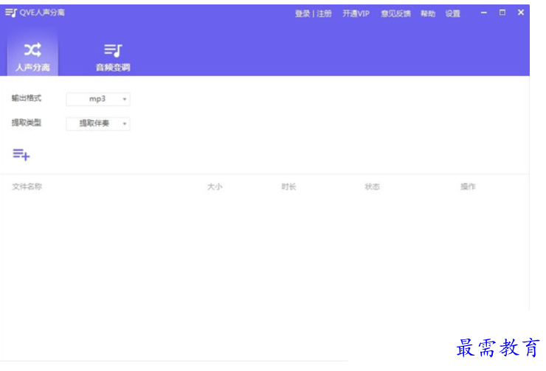Open the 输出格式 mp3 dropdown
546x371 pixels.
pyautogui.click(x=98, y=99)
